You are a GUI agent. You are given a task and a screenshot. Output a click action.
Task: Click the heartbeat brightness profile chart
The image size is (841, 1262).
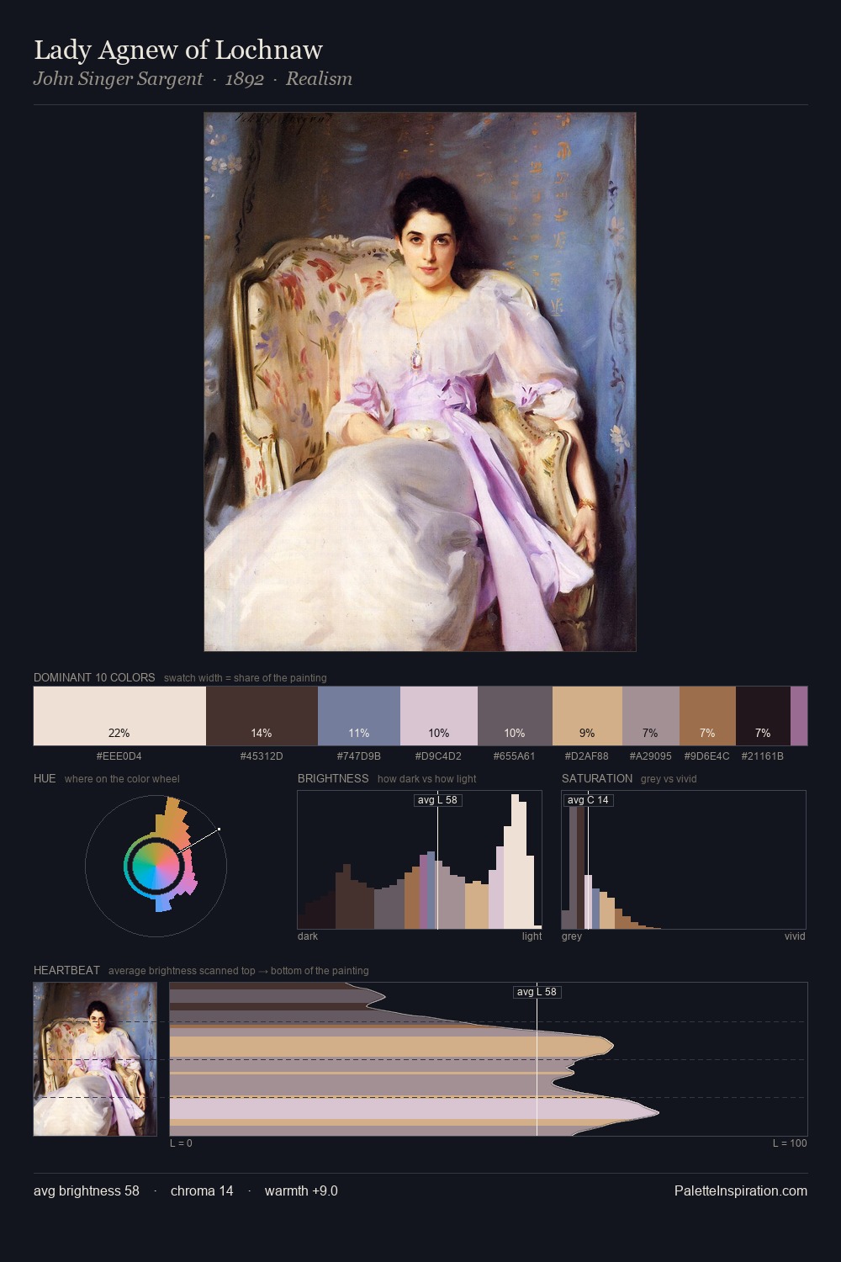coord(489,1059)
